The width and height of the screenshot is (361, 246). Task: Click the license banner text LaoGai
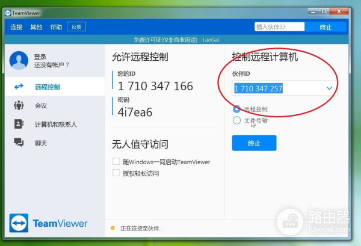(211, 40)
